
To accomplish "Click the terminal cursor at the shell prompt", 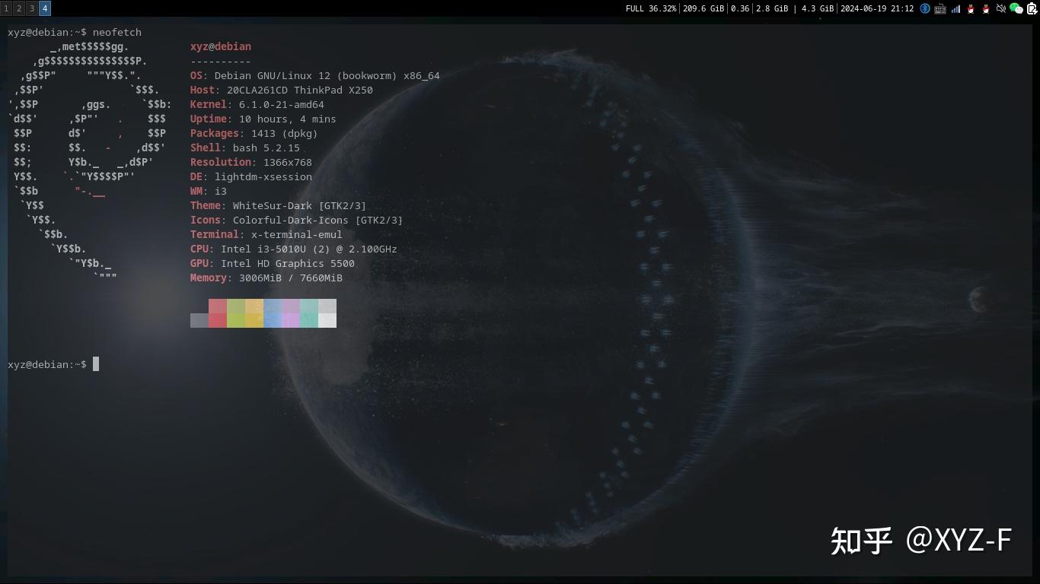I will pos(95,364).
